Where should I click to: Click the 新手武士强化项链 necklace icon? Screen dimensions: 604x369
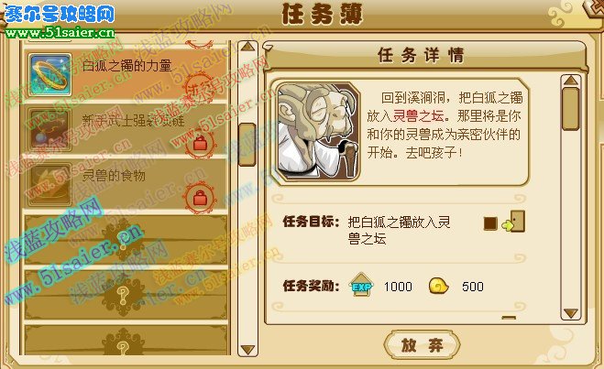coord(50,129)
